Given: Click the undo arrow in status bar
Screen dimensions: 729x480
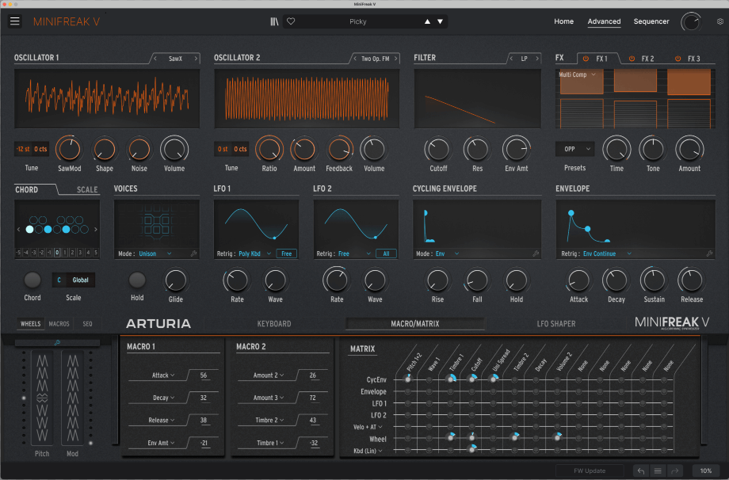Looking at the screenshot, I should 641,470.
